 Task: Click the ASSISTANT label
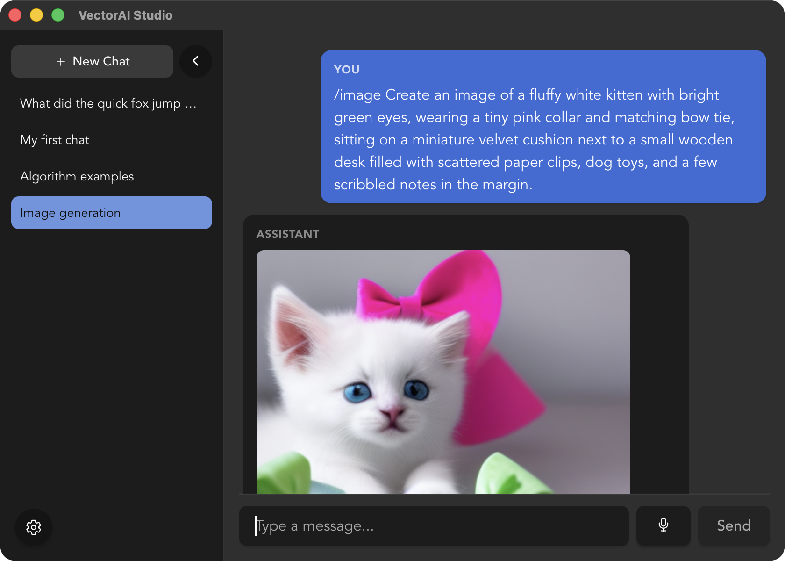[x=288, y=234]
